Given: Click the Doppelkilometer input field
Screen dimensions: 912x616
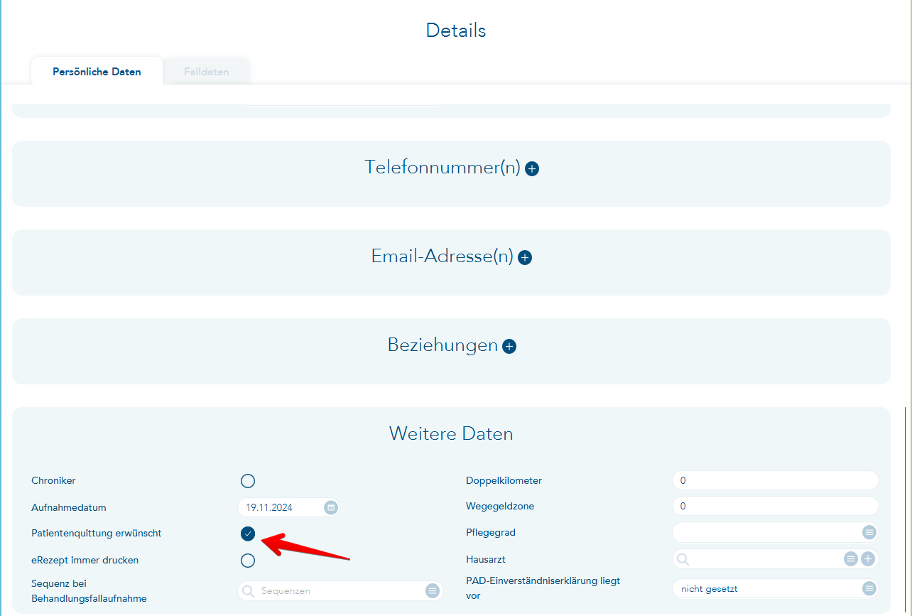Looking at the screenshot, I should click(774, 480).
